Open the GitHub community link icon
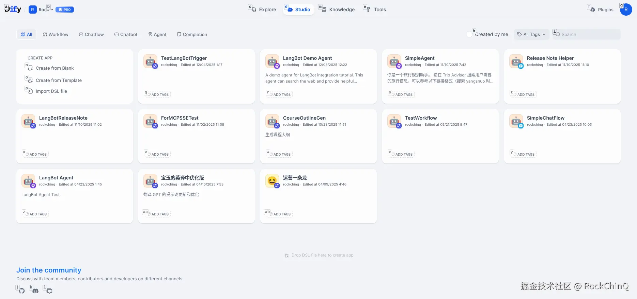The height and width of the screenshot is (299, 637). [22, 291]
